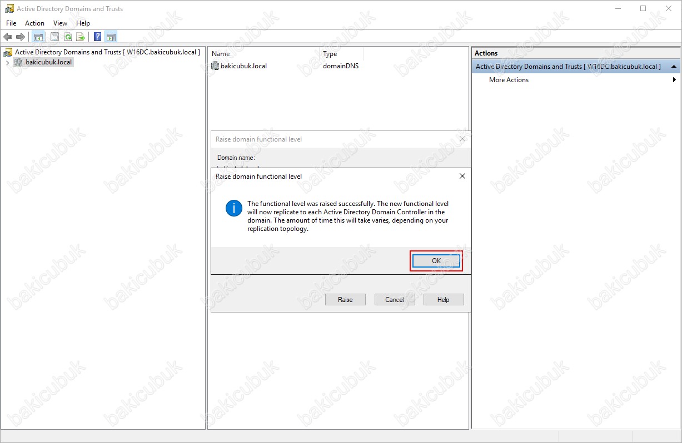Select the bakicubuk.local row in the list
Image resolution: width=682 pixels, height=443 pixels.
243,66
